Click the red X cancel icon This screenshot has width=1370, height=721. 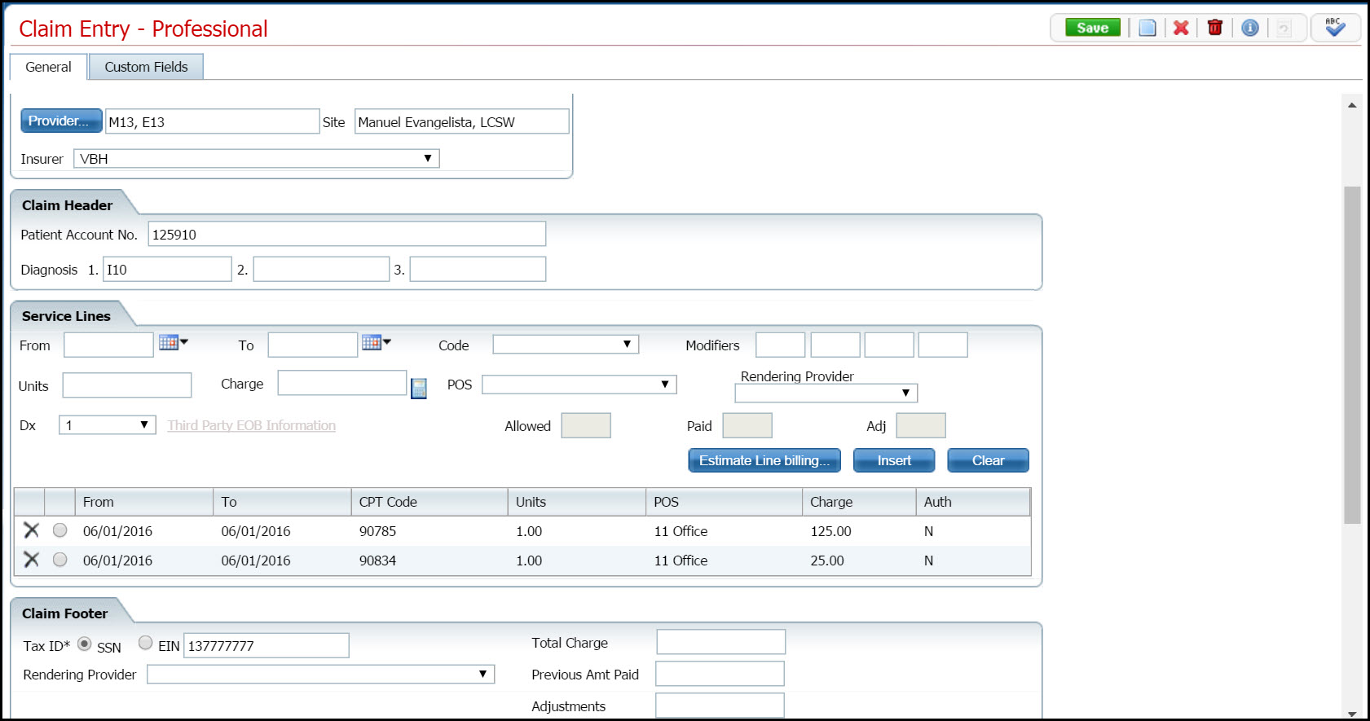coord(1181,29)
